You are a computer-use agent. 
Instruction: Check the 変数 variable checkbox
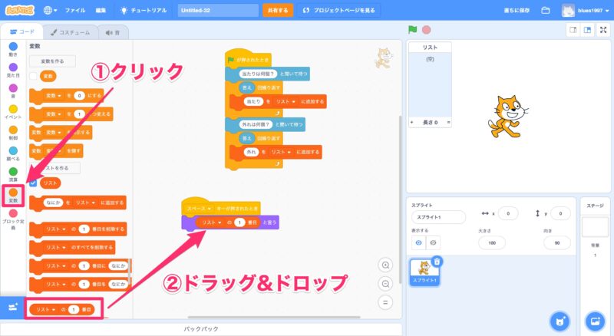[x=33, y=76]
